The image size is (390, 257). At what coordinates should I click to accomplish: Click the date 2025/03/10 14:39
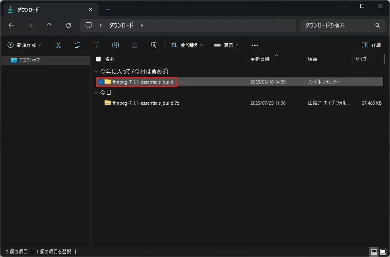[268, 82]
